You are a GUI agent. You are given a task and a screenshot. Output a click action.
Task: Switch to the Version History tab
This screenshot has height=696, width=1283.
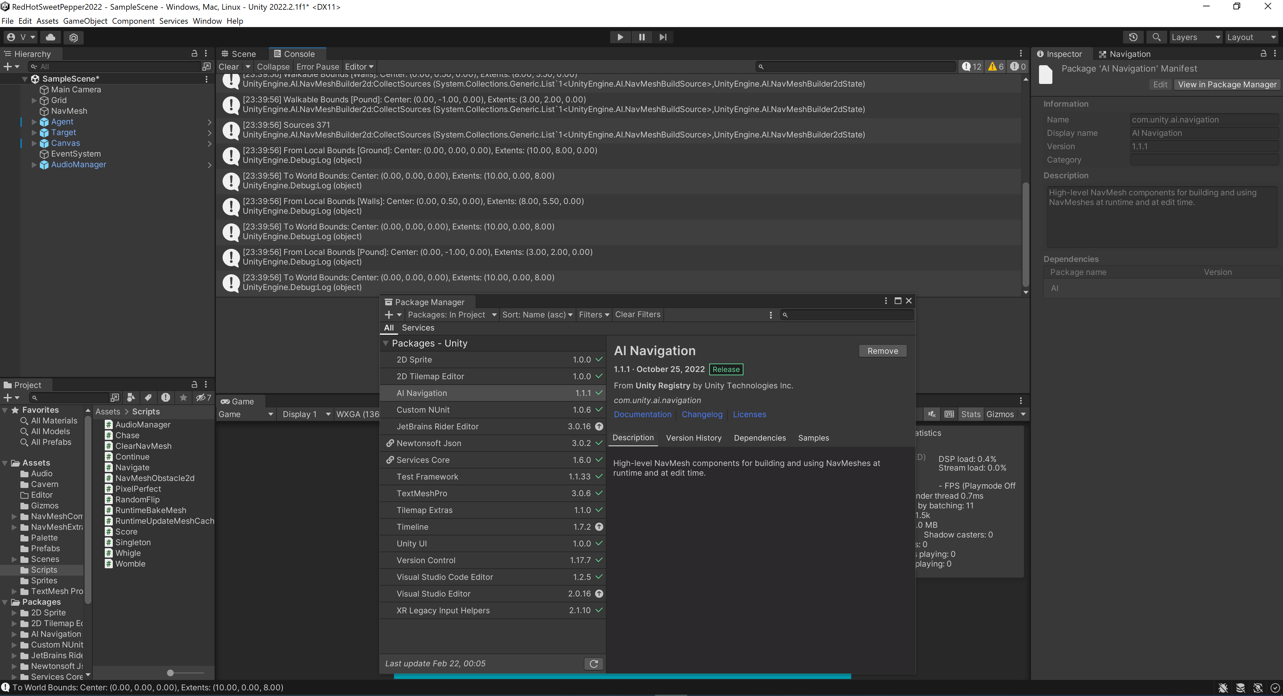694,438
